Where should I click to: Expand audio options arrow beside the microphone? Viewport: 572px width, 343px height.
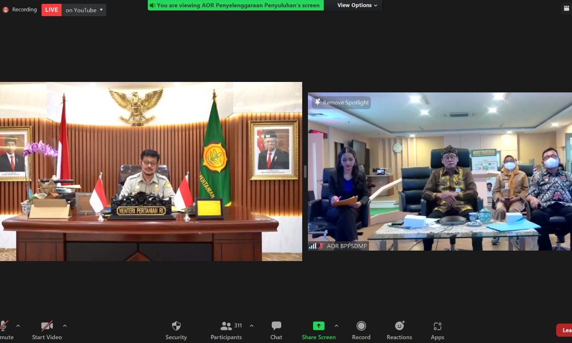pos(18,326)
